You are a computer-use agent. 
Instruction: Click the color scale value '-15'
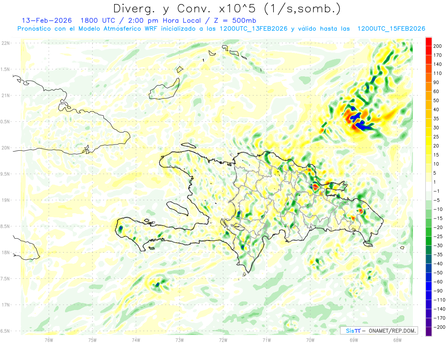[x=438, y=218]
